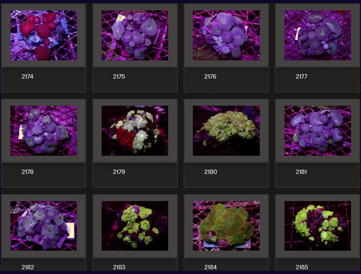Screen dimensions: 361x274
Task: Click the label text 2176
Action: coord(210,76)
